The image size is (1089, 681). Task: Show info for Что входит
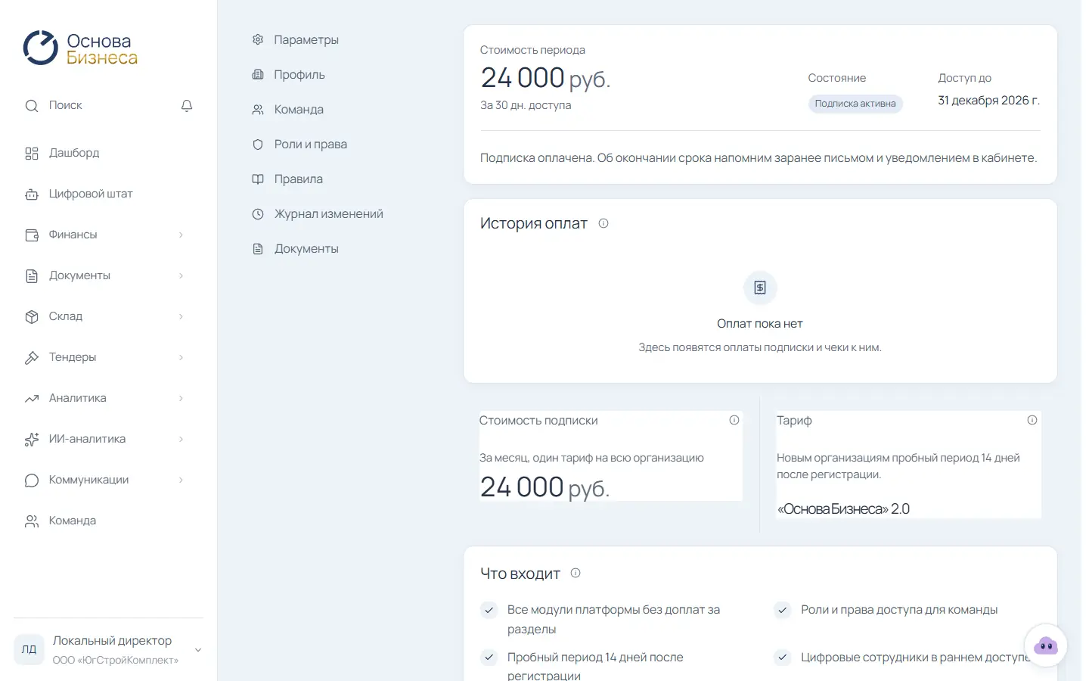[x=576, y=573]
